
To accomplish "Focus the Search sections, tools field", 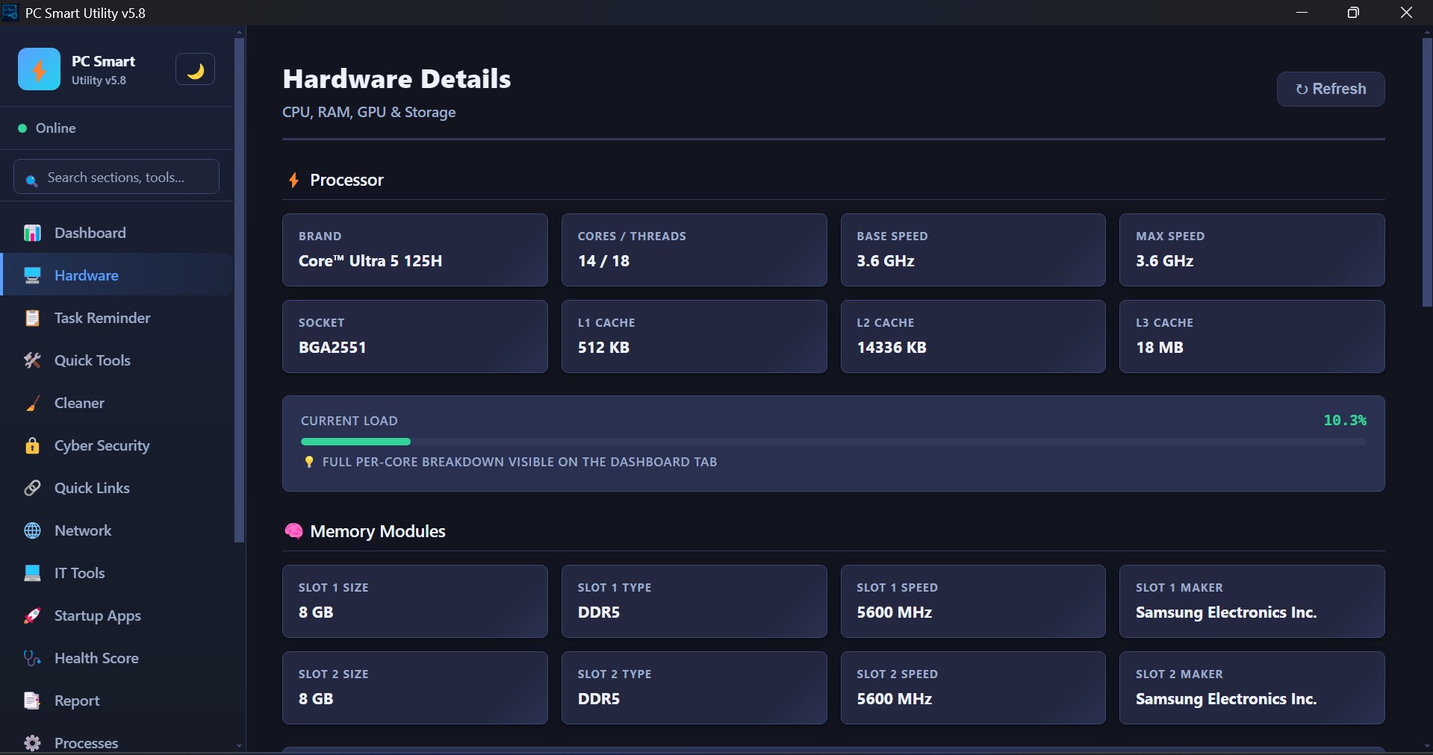I will click(116, 178).
